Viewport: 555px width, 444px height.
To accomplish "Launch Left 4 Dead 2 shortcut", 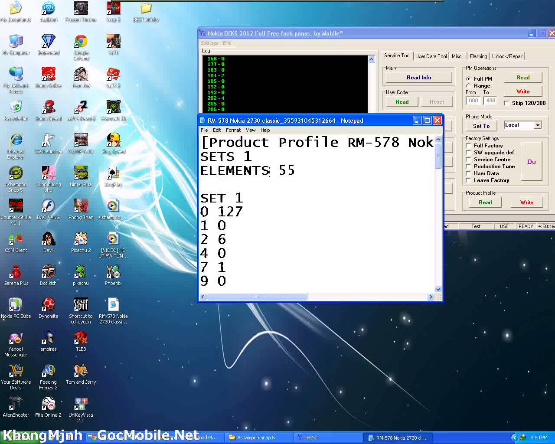I will pyautogui.click(x=81, y=111).
